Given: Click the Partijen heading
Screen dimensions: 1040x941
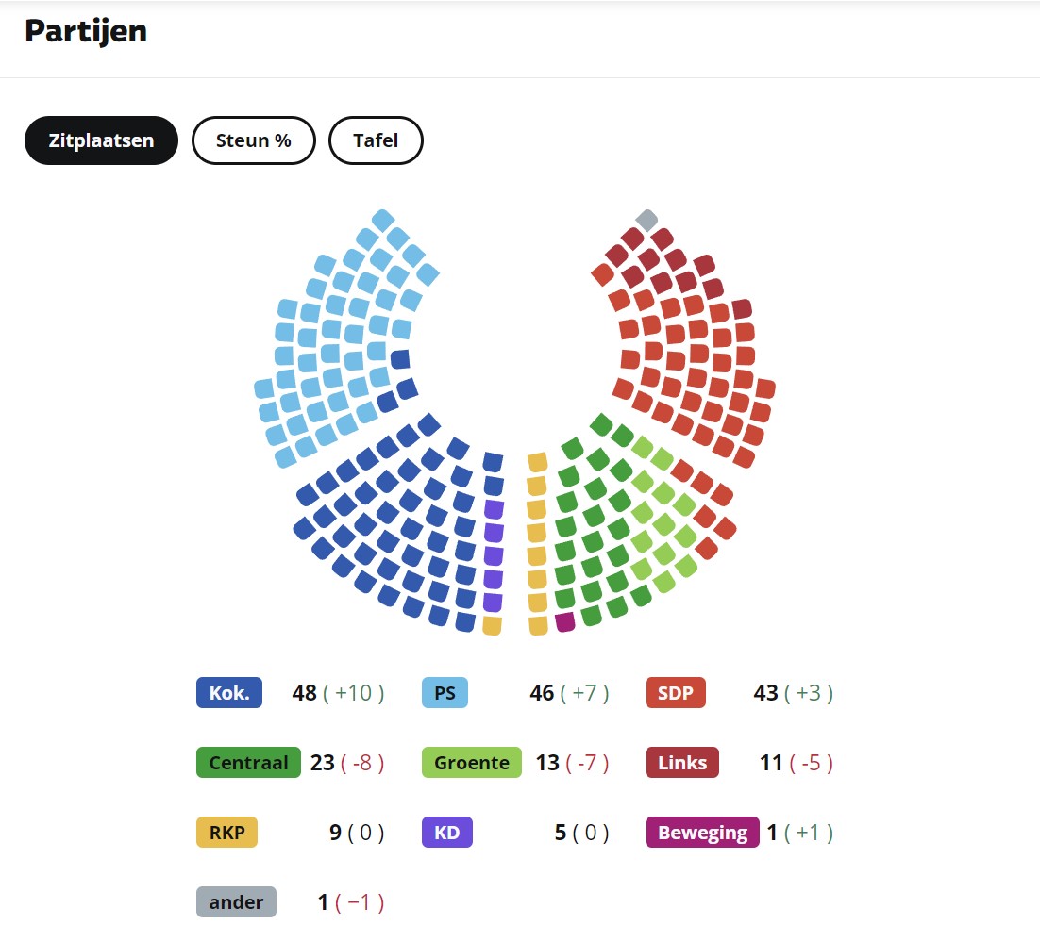Looking at the screenshot, I should [86, 31].
